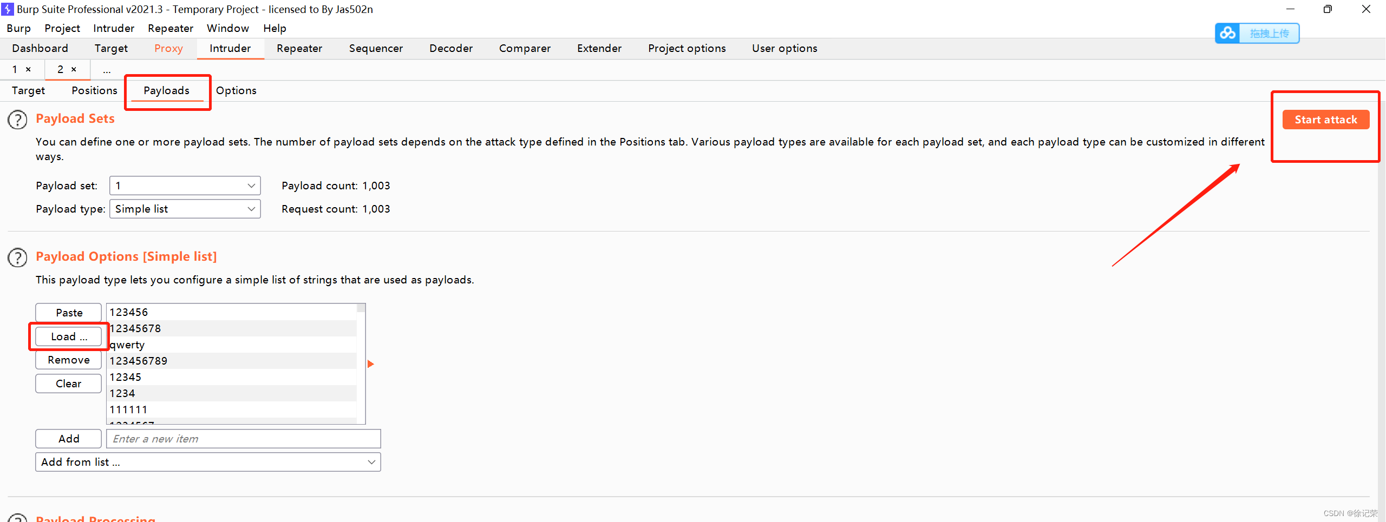Viewport: 1386px width, 522px height.
Task: Expand the Payload set dropdown
Action: [185, 186]
